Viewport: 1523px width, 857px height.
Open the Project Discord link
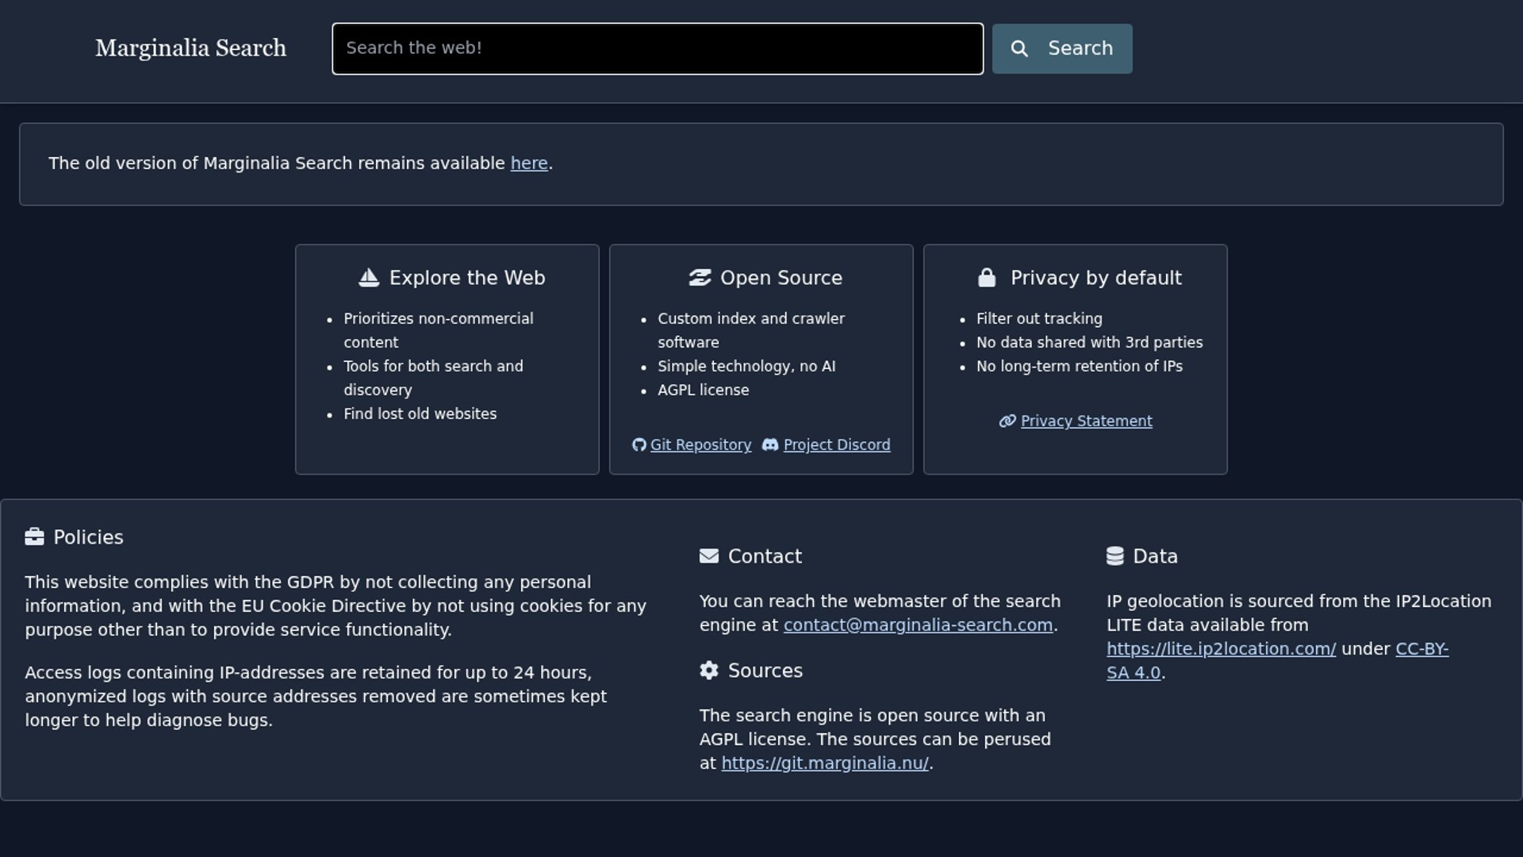(836, 445)
